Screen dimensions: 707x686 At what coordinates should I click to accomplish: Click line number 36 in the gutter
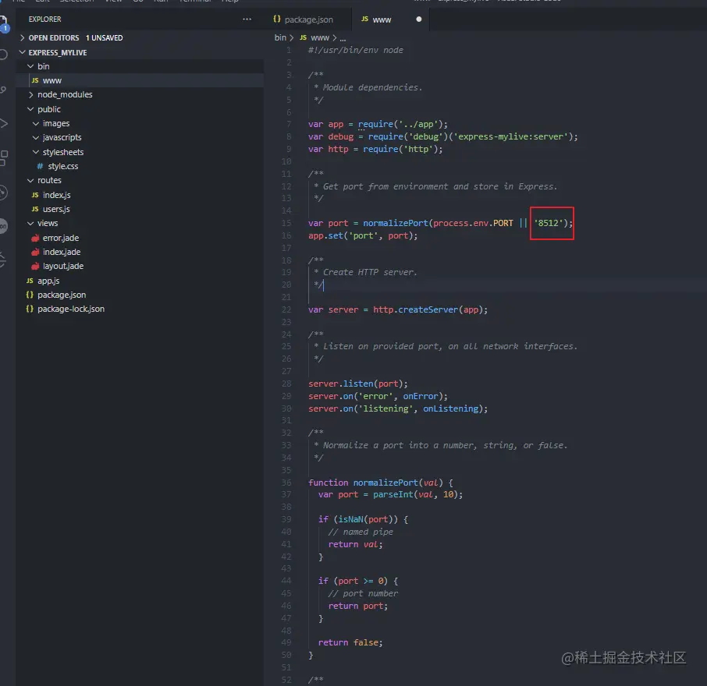[286, 483]
